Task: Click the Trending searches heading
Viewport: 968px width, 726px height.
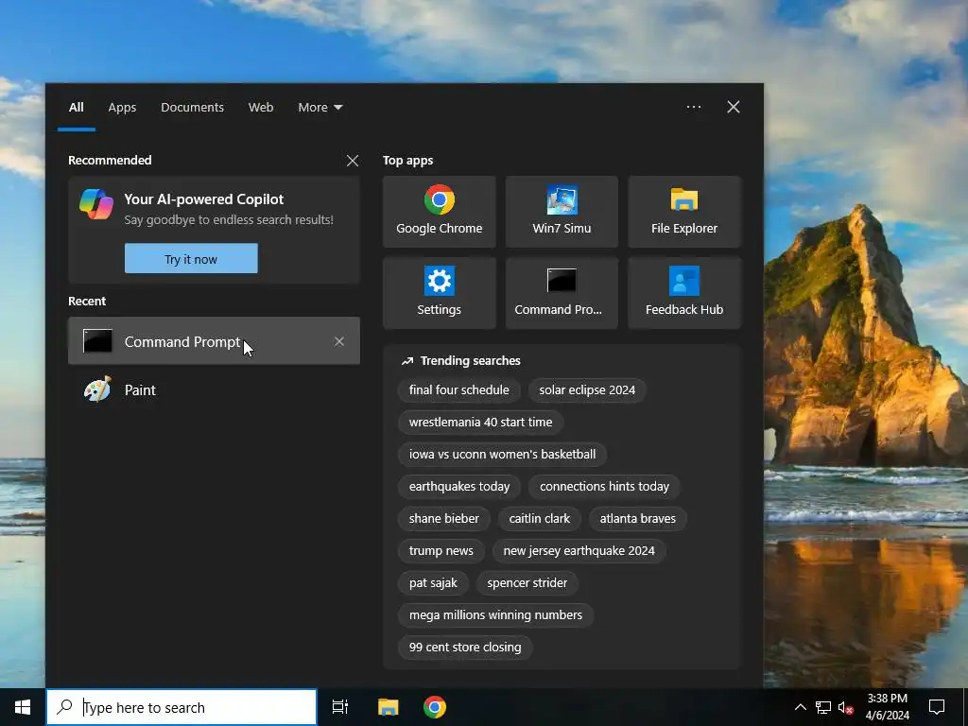Action: (x=470, y=360)
